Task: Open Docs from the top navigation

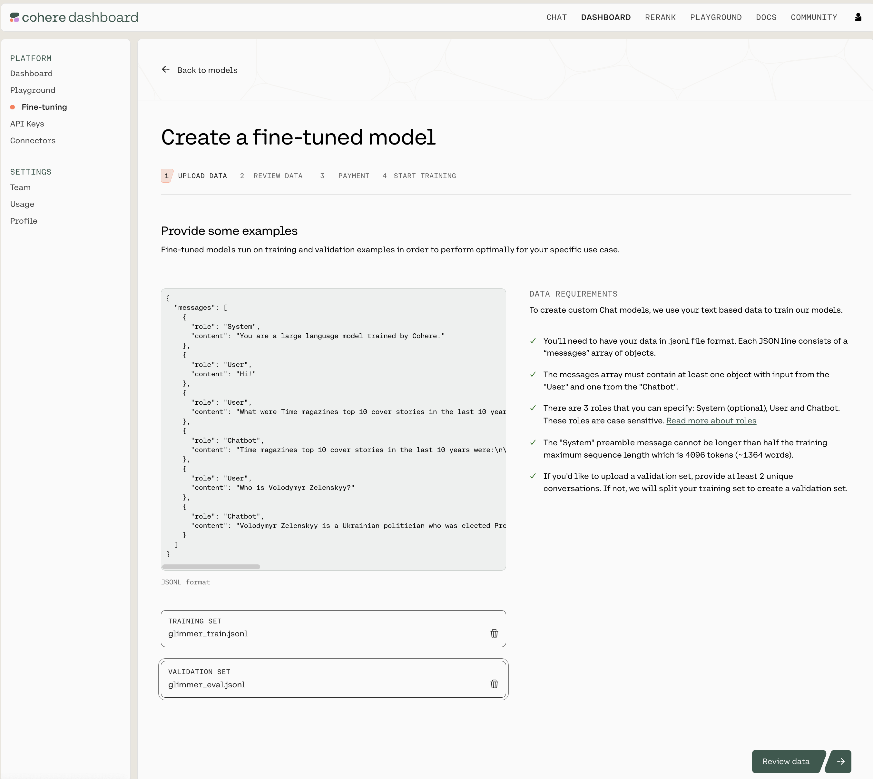Action: pos(766,17)
